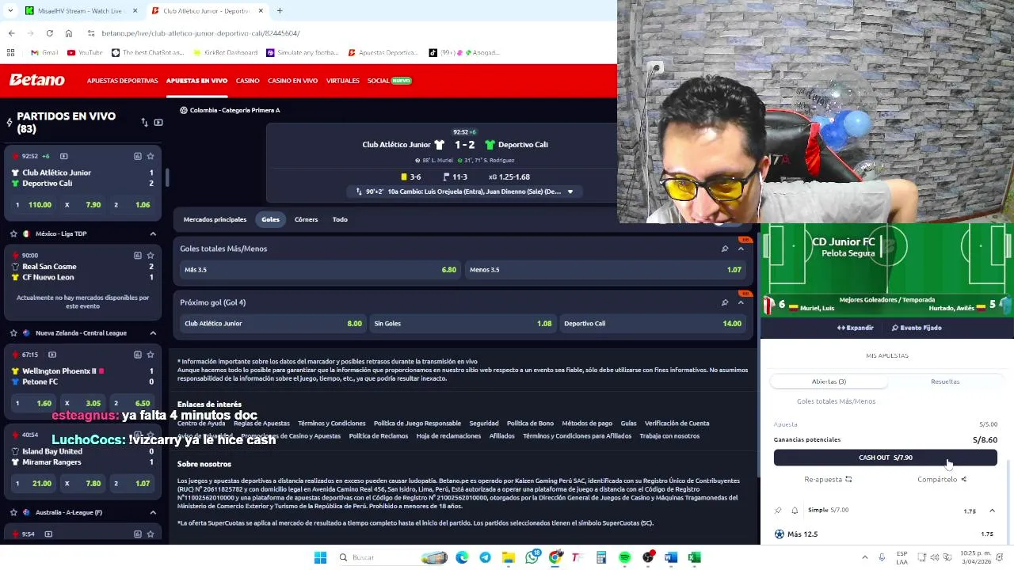Open the Virtuales menu item
The image size is (1014, 570).
342,81
